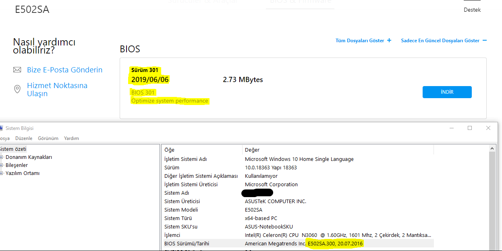Click Sadece En Güncel Dosyaları Göster link
Viewport: 502px width, 251px height.
pos(440,41)
